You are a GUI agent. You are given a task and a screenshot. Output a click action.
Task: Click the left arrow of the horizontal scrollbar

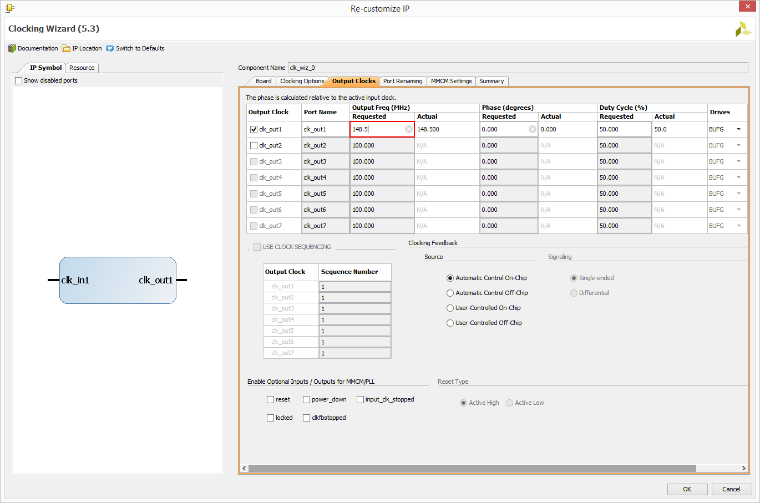coord(244,469)
